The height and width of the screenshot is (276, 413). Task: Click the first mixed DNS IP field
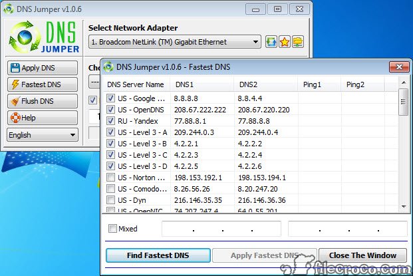pos(221,229)
